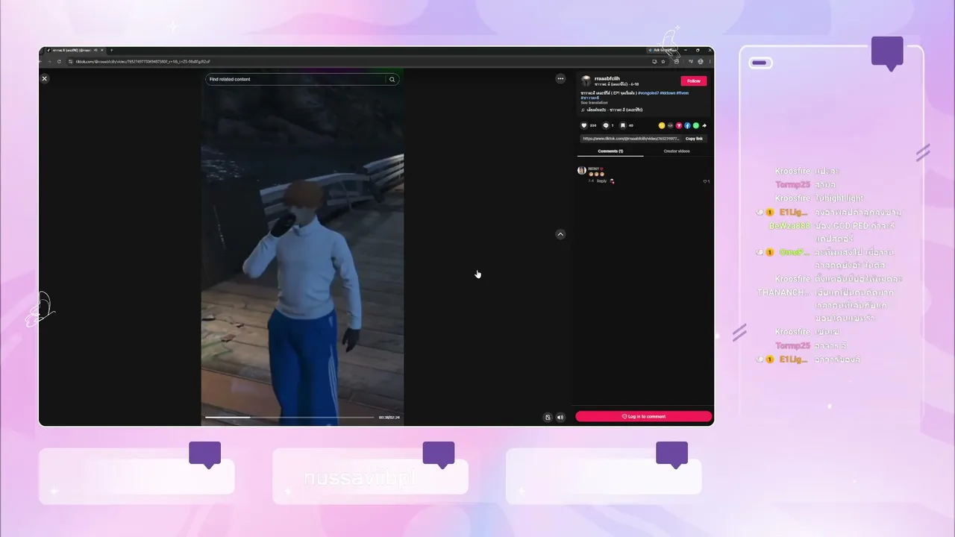The height and width of the screenshot is (537, 955).
Task: Bookmark this page with the star icon
Action: click(663, 61)
